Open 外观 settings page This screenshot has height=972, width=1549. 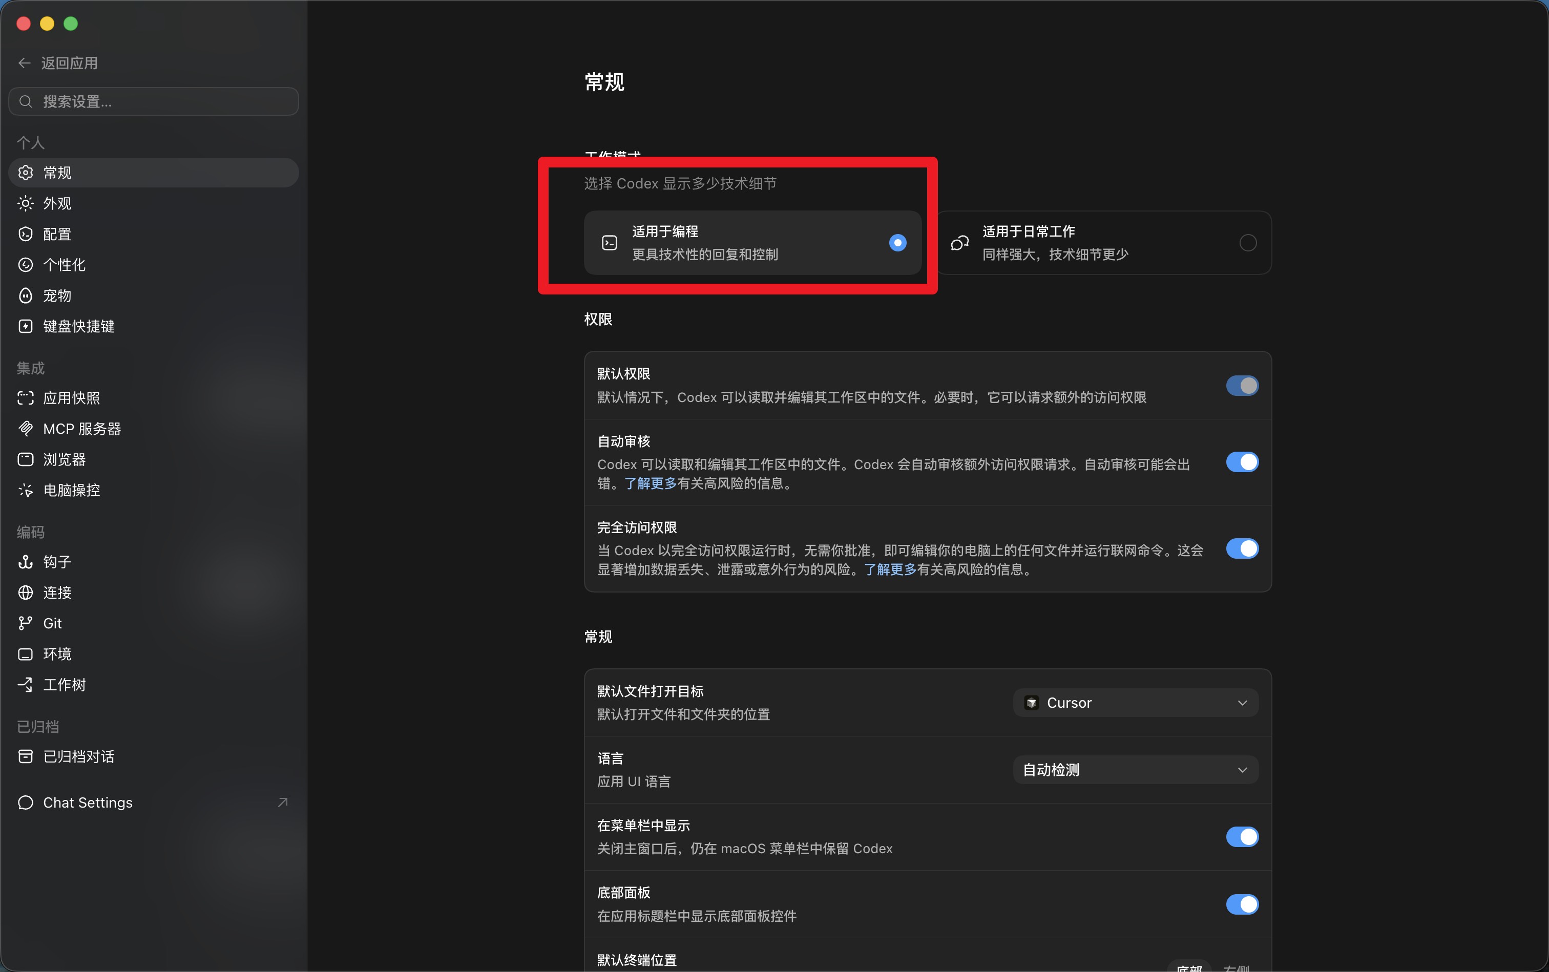[x=154, y=204]
